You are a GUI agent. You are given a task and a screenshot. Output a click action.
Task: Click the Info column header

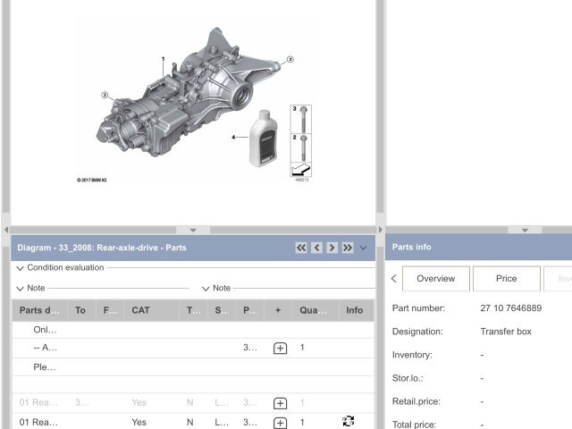(x=355, y=311)
